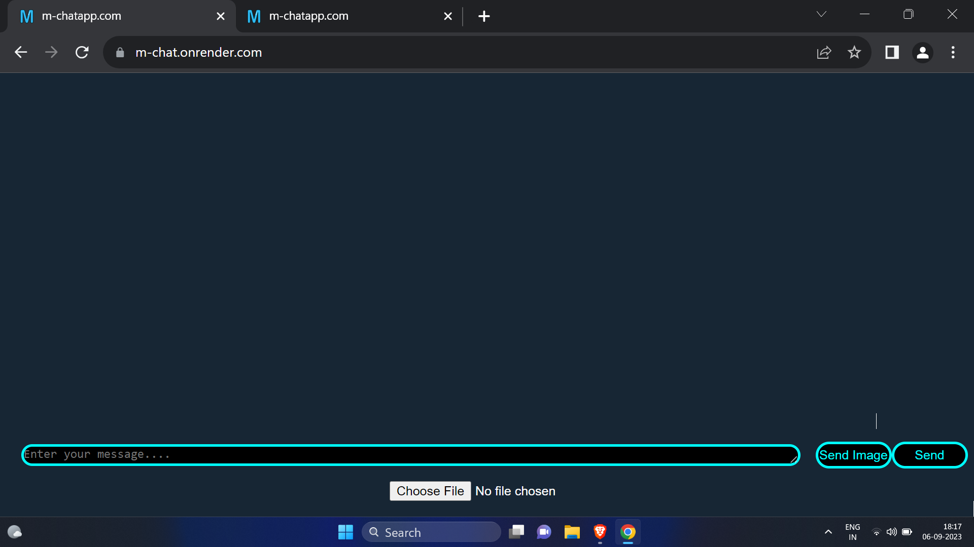Show hidden system tray icons
The image size is (974, 547).
[x=828, y=532]
